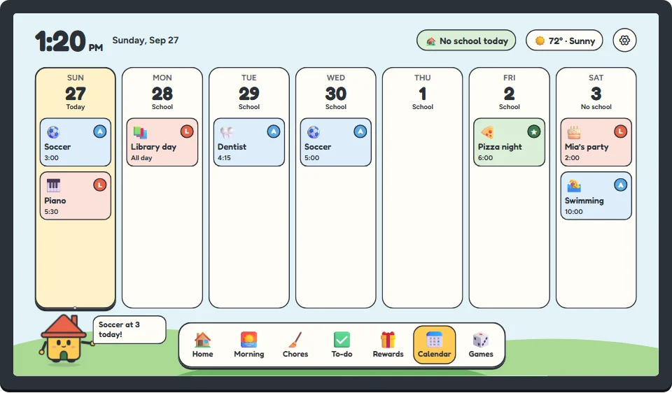Select the Sunday 27 Today header

(76, 92)
